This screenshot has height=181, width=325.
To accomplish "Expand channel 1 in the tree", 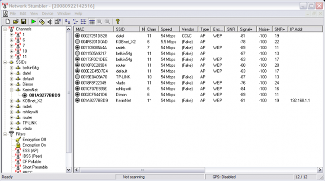I will (12, 34).
